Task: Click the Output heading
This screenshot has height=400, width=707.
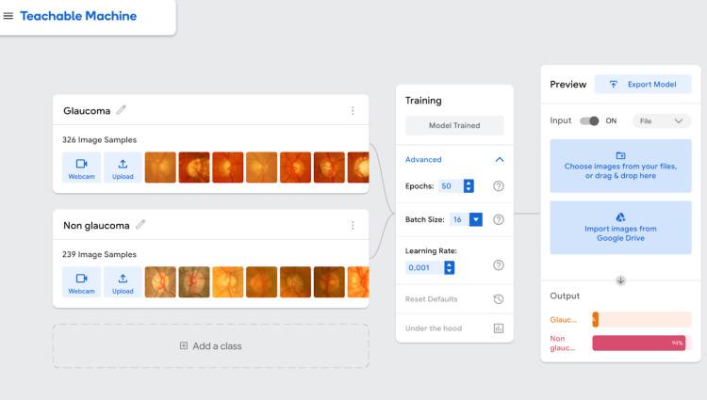Action: (x=565, y=296)
